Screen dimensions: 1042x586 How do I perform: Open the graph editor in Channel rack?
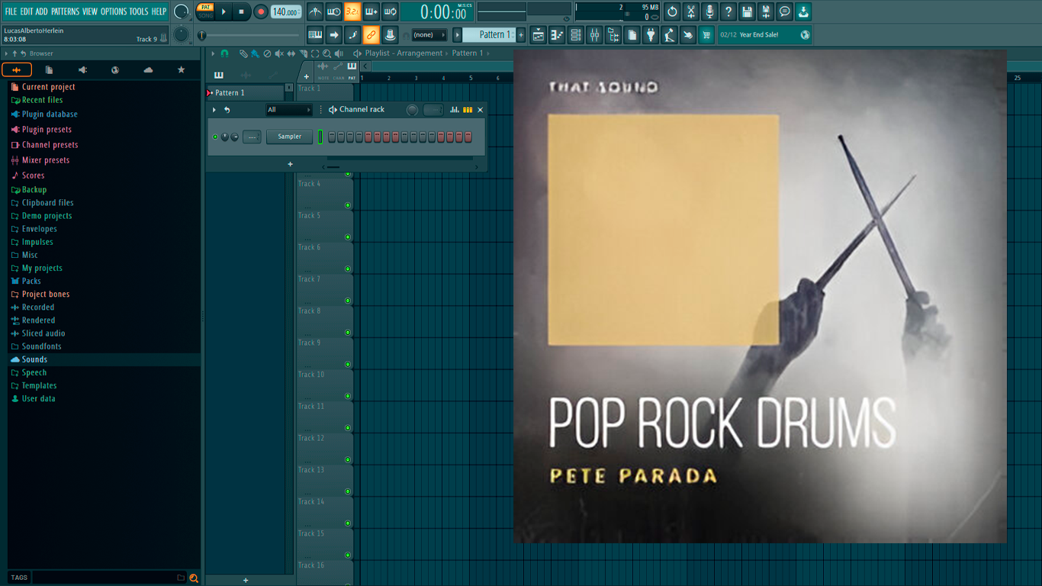(x=455, y=110)
